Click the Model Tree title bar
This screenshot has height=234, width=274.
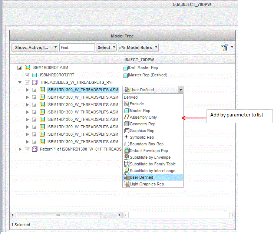(x=122, y=36)
